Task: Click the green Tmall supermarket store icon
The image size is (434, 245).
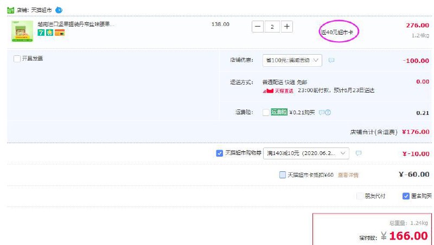Action: tap(10, 10)
